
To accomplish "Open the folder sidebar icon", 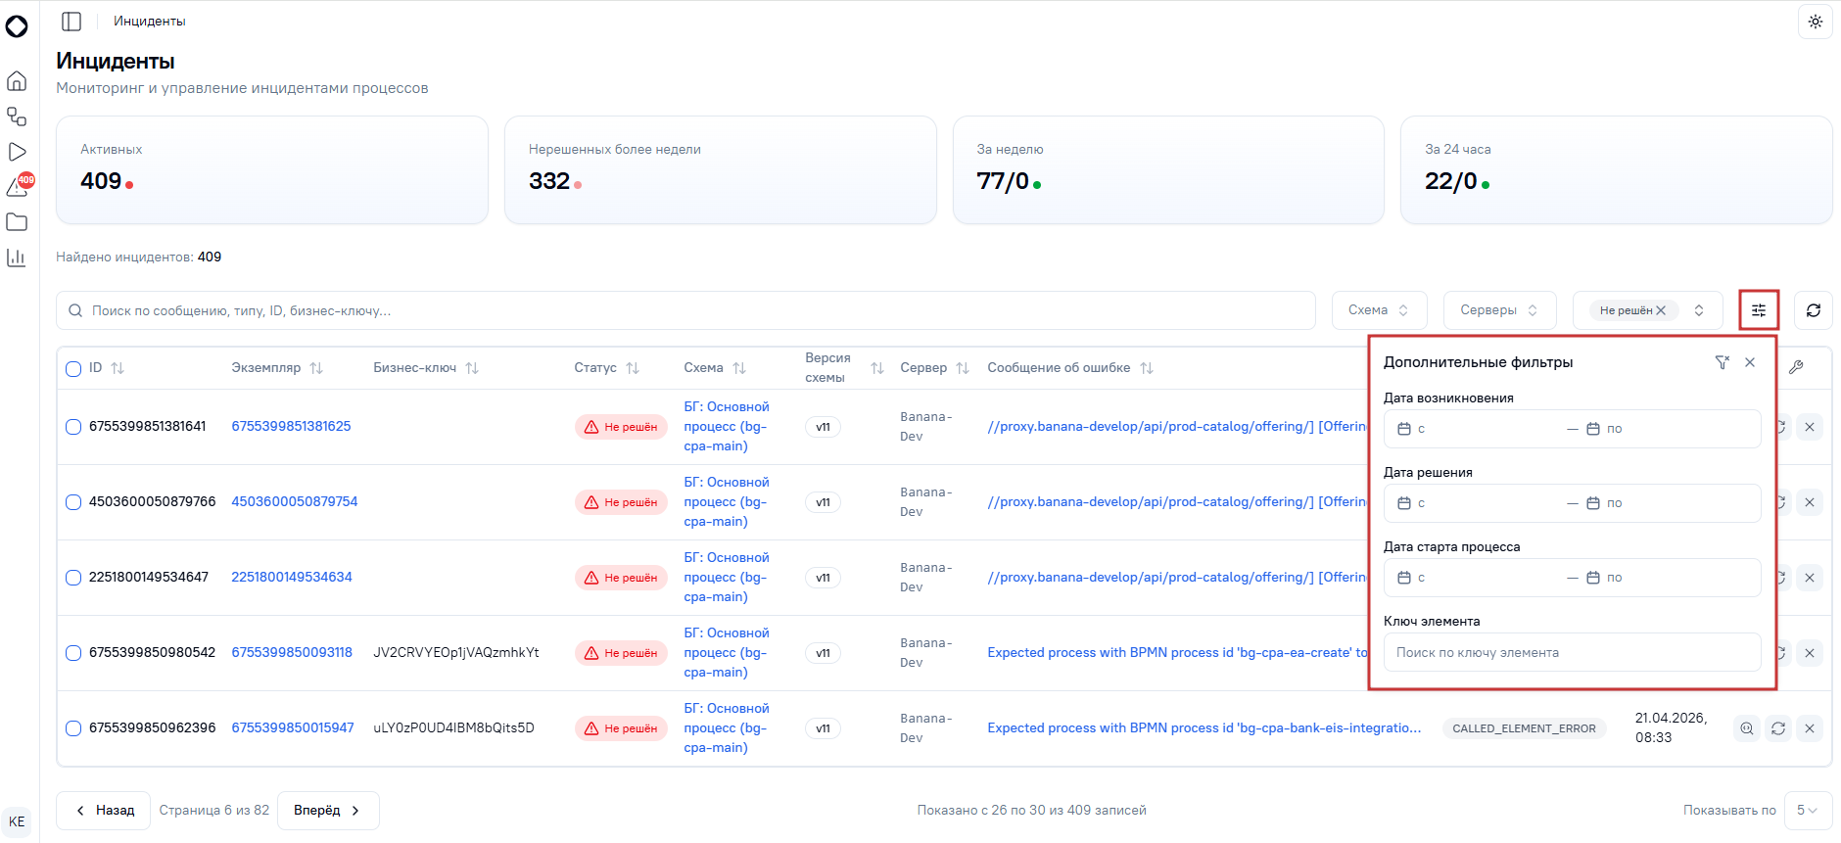I will click(17, 222).
